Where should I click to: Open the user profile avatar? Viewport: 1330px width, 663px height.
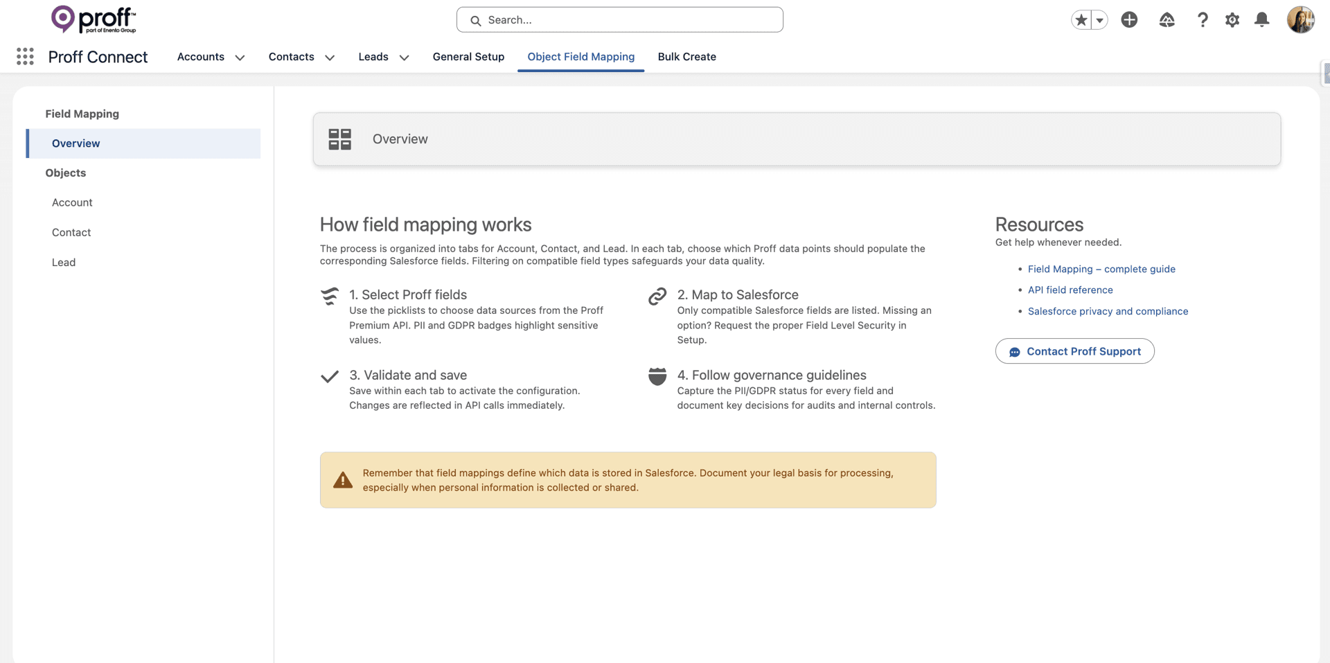pos(1300,19)
